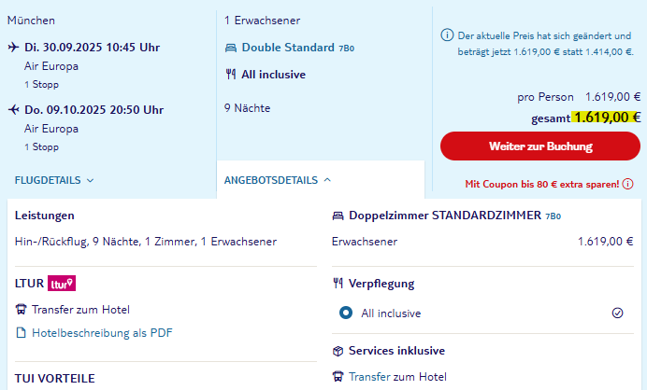Open coupon info icon after extra sparen
Viewport: 647px width, 390px height.
[627, 184]
